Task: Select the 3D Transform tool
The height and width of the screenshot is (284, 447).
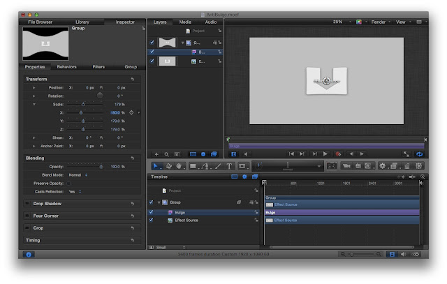Action: click(169, 166)
